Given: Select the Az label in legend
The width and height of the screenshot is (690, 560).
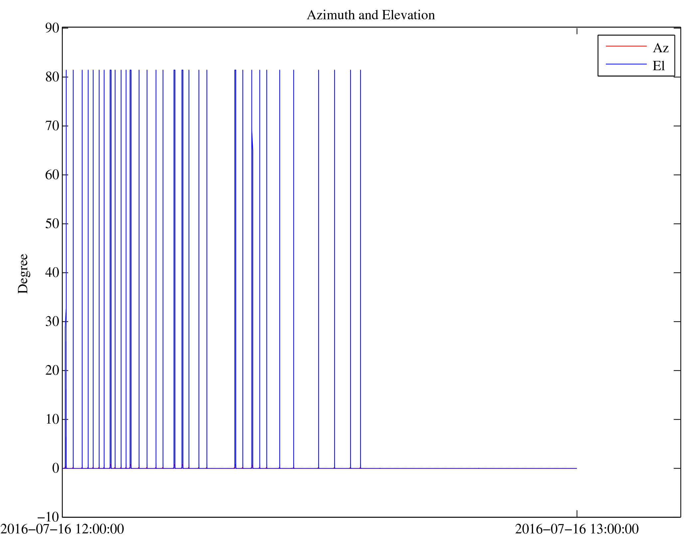Looking at the screenshot, I should [660, 48].
